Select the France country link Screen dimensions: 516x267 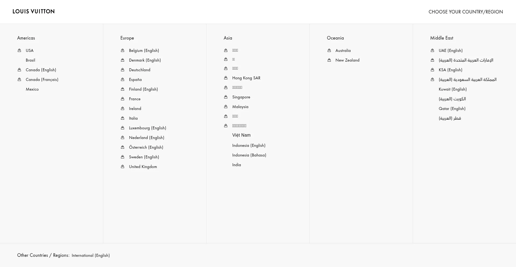click(x=135, y=99)
